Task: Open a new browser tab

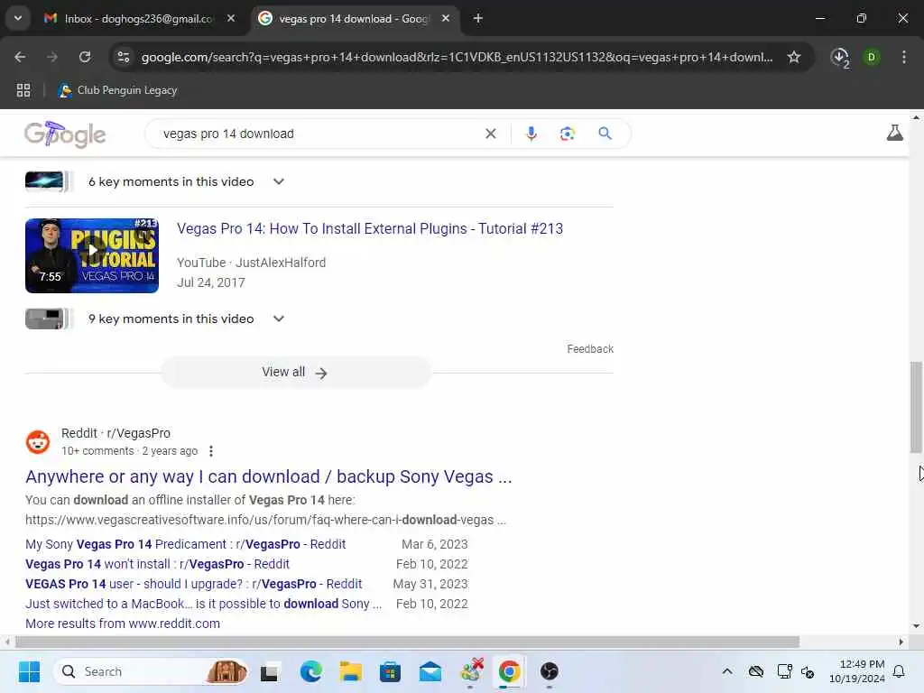Action: pyautogui.click(x=478, y=19)
